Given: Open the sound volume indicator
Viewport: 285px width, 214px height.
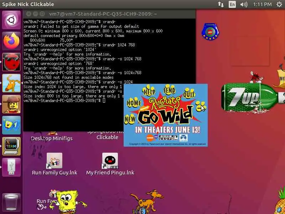Looking at the screenshot, I should click(244, 4).
